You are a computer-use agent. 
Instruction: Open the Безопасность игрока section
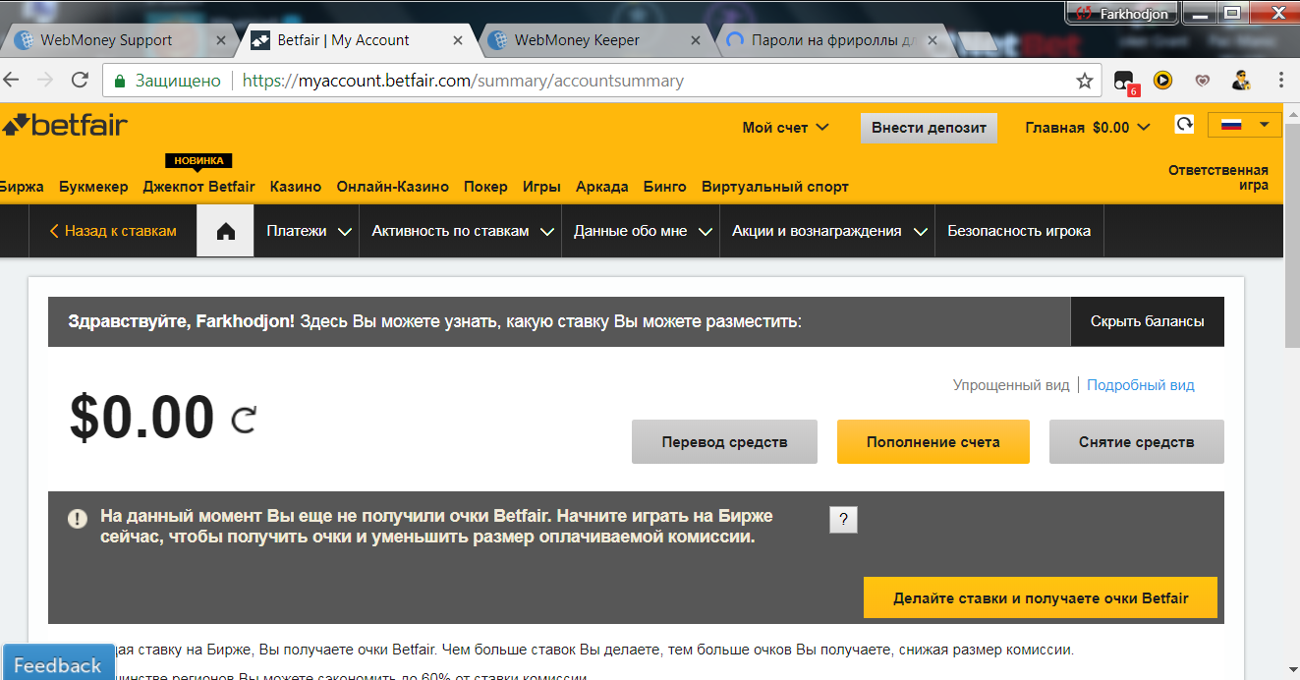1019,231
